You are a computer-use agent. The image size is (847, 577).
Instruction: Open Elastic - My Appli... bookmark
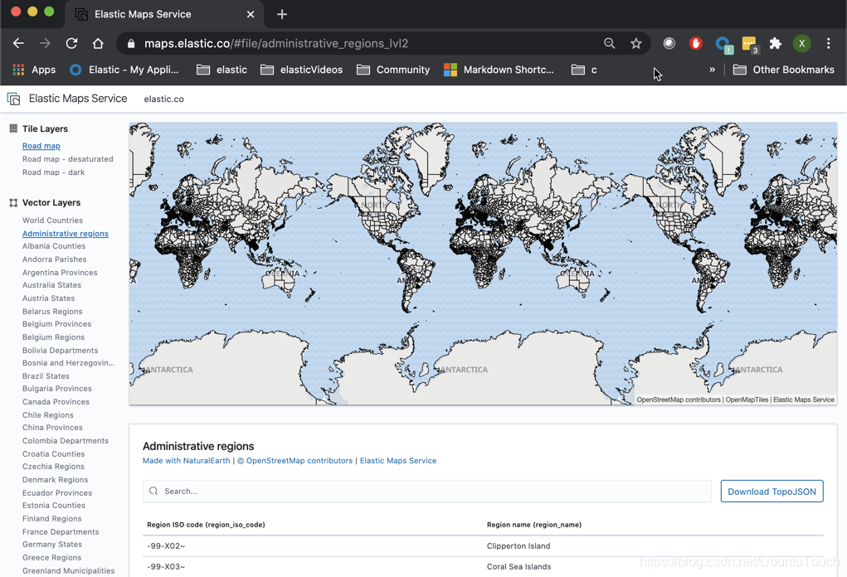point(124,70)
